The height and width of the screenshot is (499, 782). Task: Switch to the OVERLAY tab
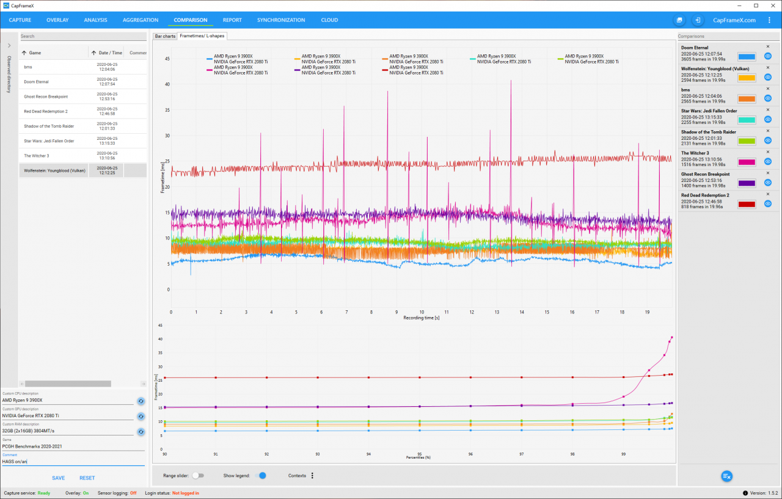(57, 20)
